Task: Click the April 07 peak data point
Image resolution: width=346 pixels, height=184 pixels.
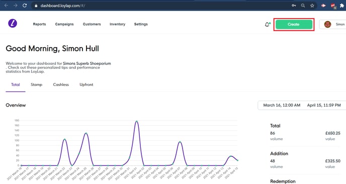Action: (x=180, y=142)
